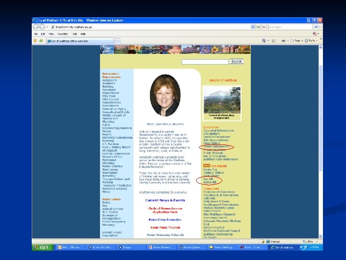Click the Print icon in command bar
Image resolution: width=346 pixels, height=260 pixels.
pyautogui.click(x=284, y=40)
